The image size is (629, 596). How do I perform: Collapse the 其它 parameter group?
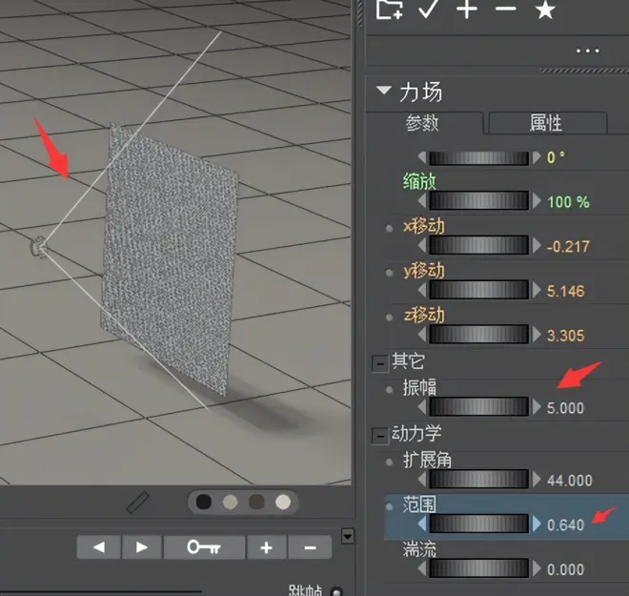click(x=380, y=362)
